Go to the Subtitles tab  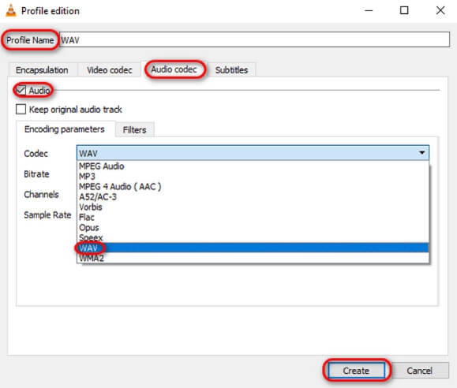tap(231, 70)
